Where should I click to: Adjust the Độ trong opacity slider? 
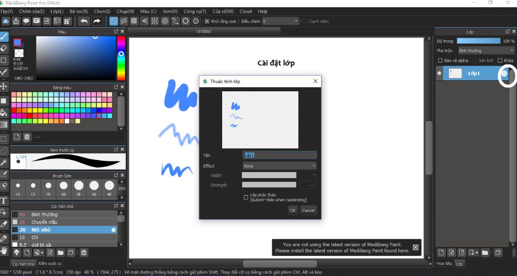(479, 41)
